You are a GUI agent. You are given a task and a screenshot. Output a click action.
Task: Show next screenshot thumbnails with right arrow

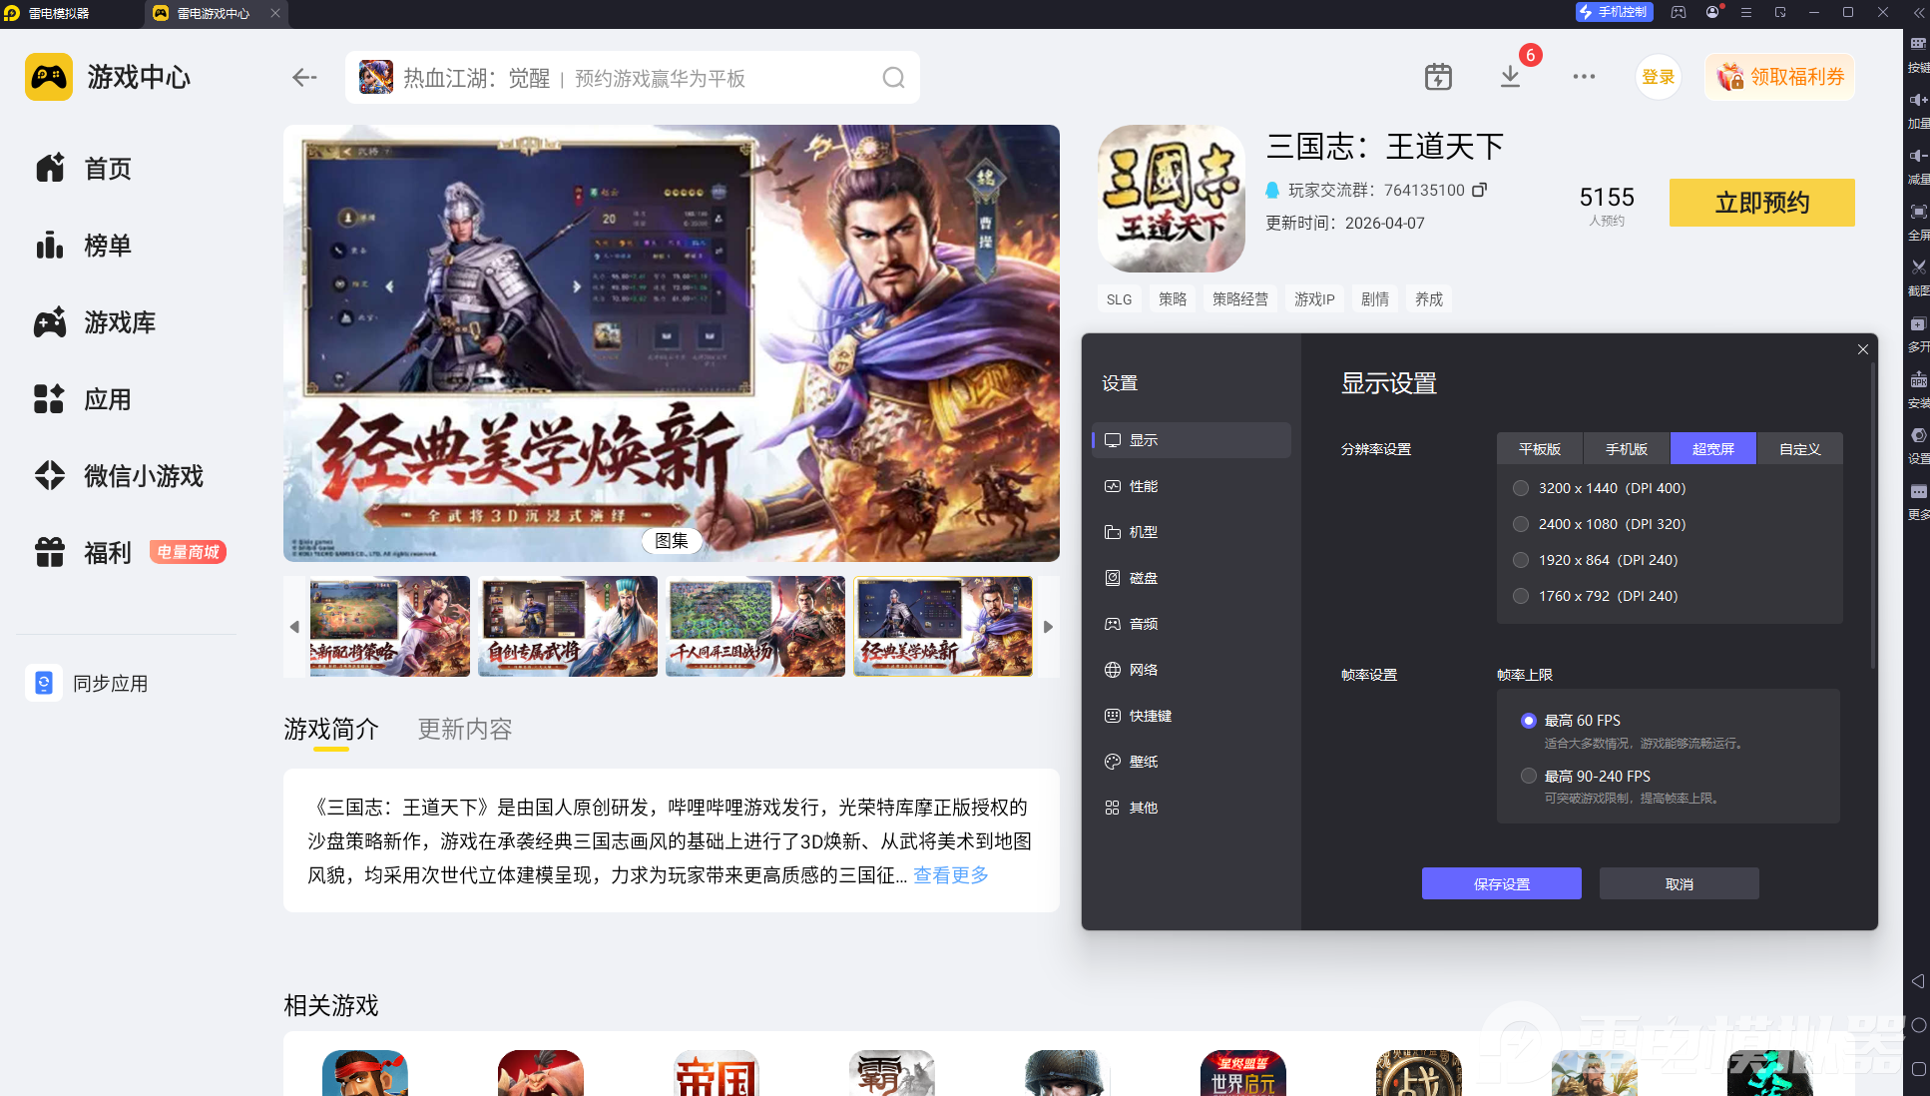click(1048, 627)
